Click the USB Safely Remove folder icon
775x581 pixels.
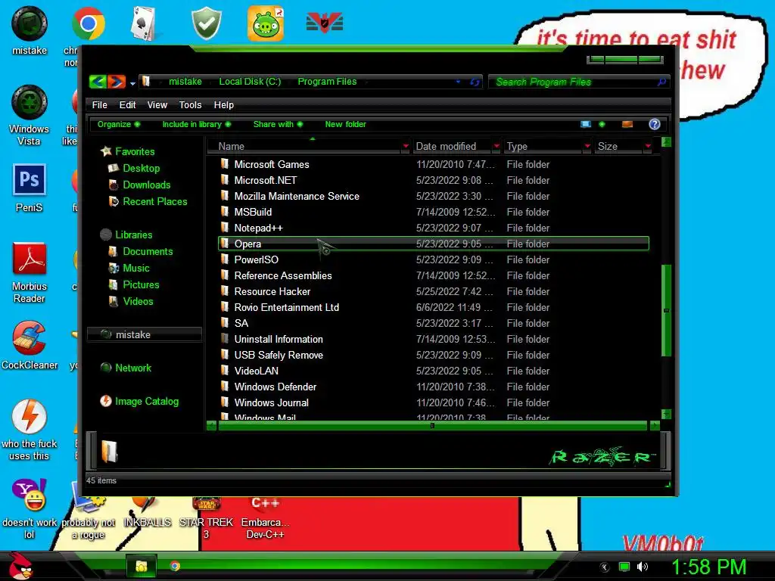225,355
